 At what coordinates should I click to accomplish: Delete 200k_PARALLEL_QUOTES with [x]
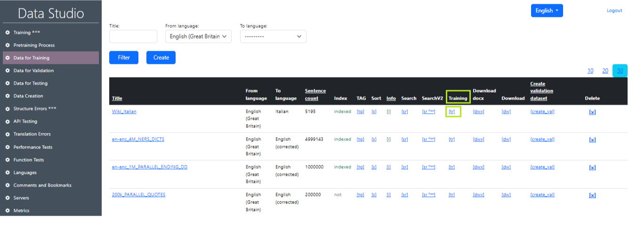[x=592, y=195]
